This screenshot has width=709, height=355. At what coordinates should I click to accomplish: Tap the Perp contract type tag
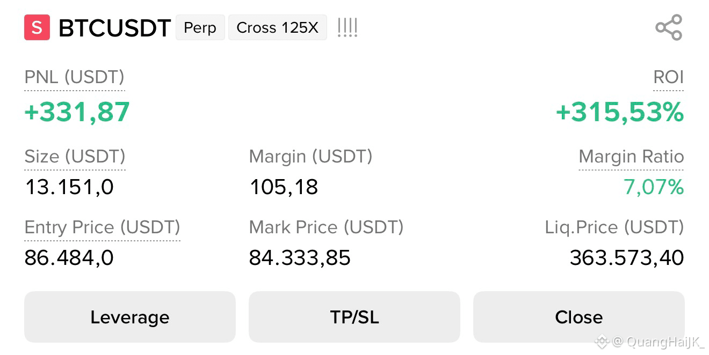(200, 27)
